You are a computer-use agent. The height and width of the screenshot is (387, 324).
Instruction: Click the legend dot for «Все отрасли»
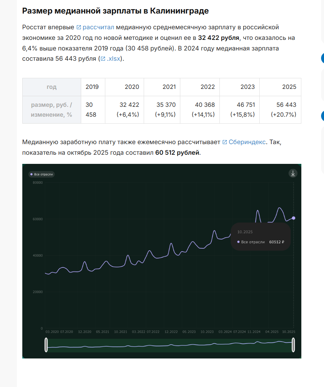click(32, 174)
